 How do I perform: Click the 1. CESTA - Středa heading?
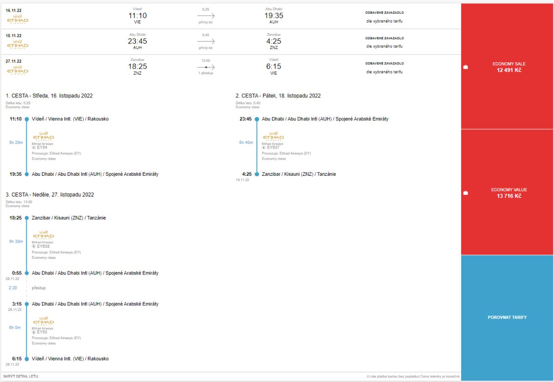point(49,96)
